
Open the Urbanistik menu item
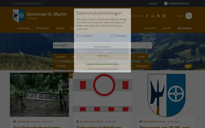click(150, 28)
